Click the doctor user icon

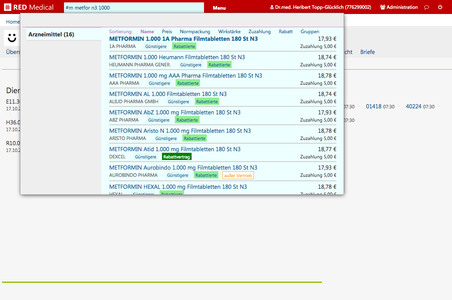pos(272,7)
